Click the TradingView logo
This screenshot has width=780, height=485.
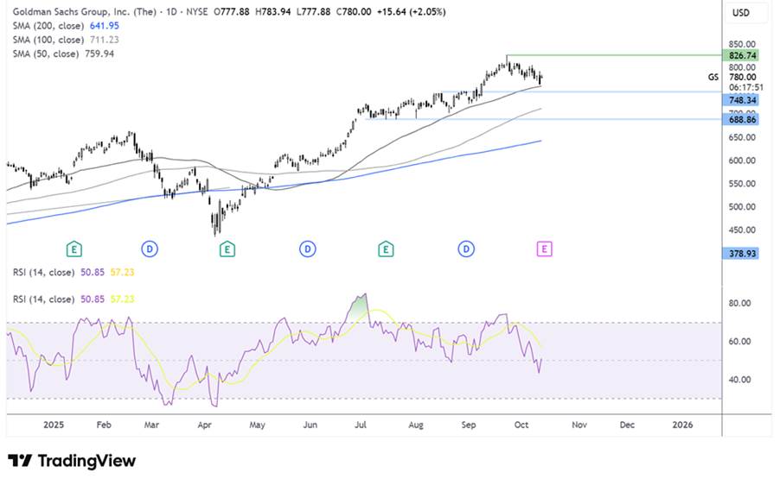pos(72,461)
